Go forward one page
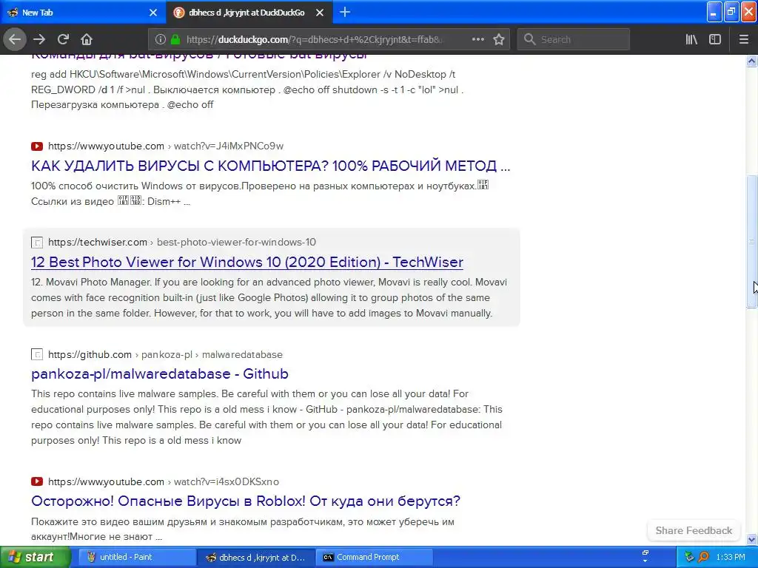The height and width of the screenshot is (568, 758). pyautogui.click(x=39, y=40)
